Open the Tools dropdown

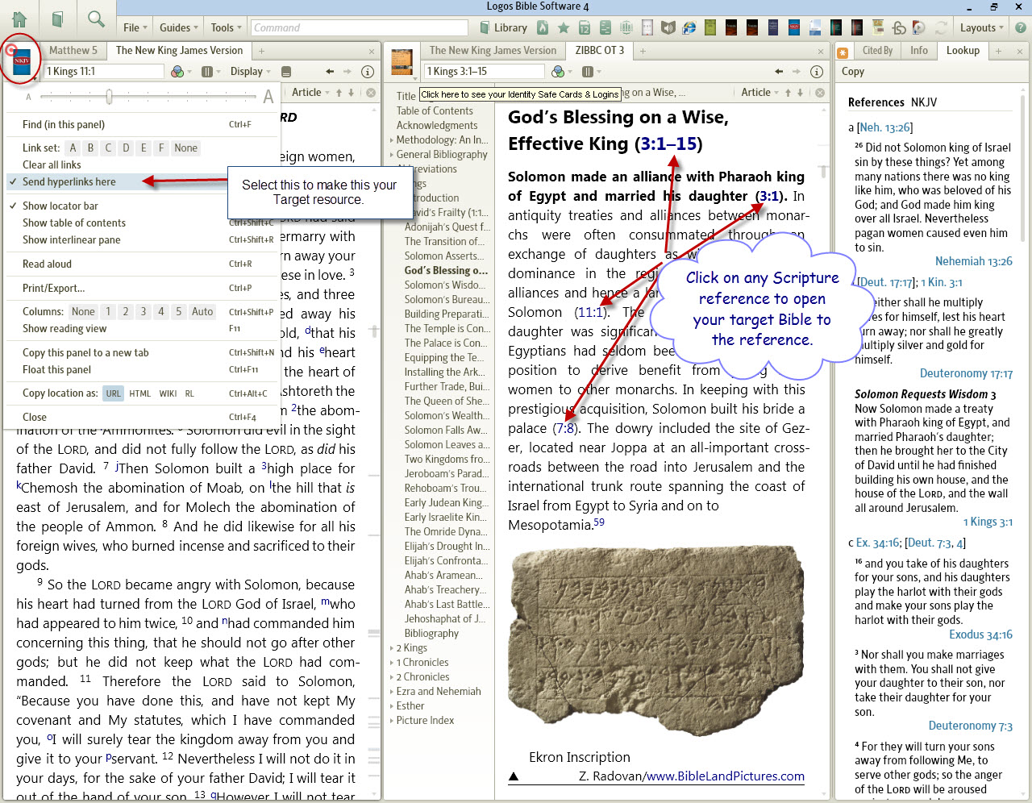226,27
